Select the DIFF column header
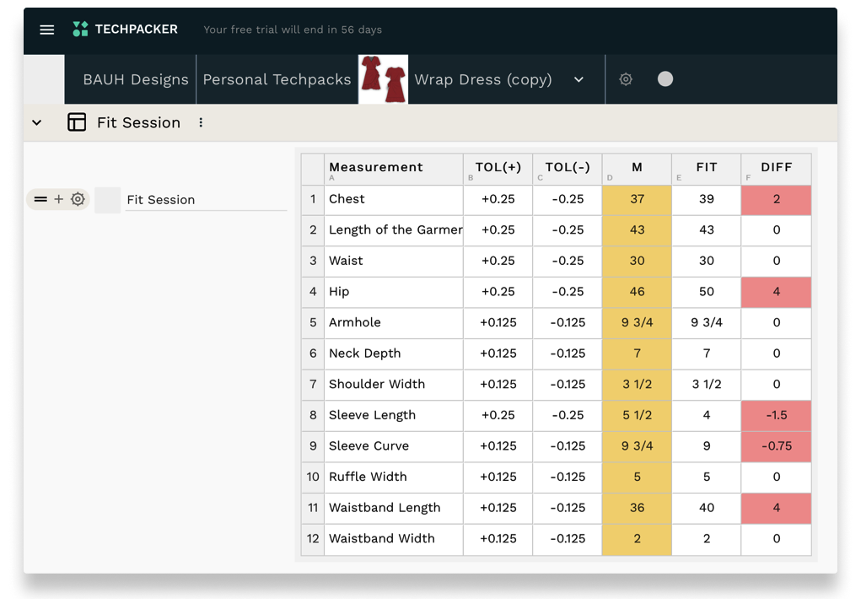Screen dimensions: 861x599 point(777,170)
